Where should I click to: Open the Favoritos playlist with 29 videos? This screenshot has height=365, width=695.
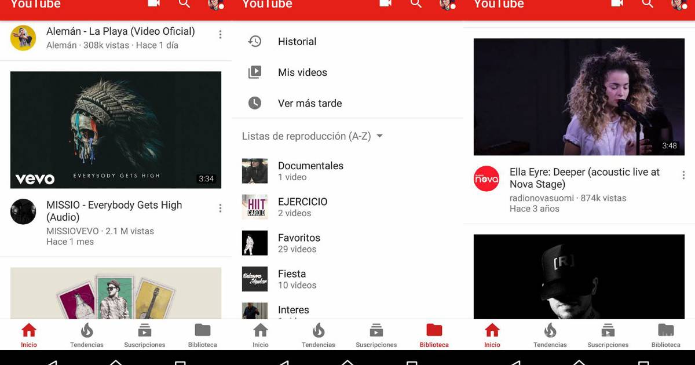298,243
